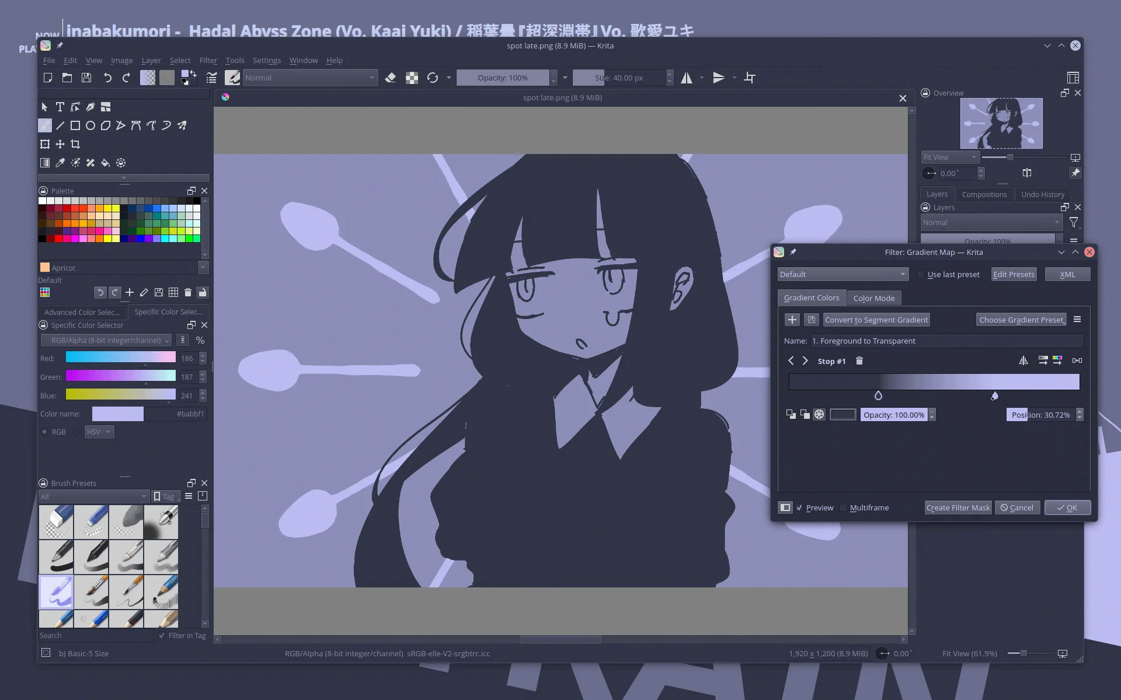Click the reverse gradient stops icon
The image size is (1121, 700).
[1023, 361]
